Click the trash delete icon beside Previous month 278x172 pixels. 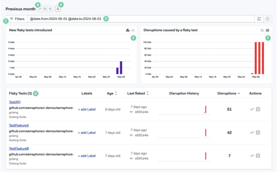(x=50, y=9)
